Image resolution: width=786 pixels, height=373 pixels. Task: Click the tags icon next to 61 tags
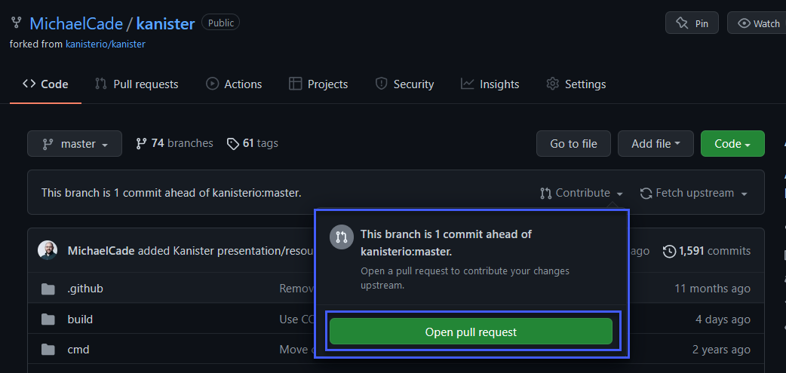click(233, 143)
